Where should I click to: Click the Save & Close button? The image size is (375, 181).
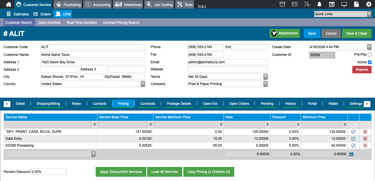[x=357, y=34]
